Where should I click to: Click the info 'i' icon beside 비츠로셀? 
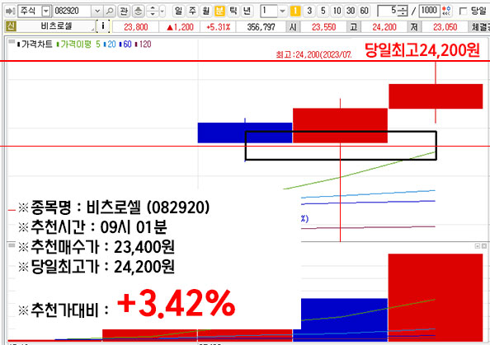coord(103,26)
